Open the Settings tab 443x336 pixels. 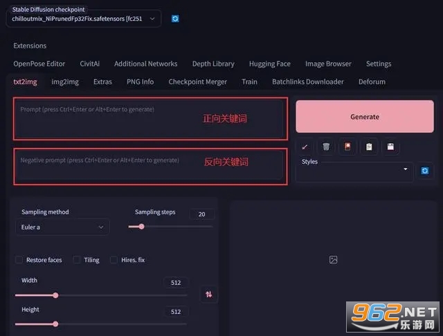(x=379, y=64)
